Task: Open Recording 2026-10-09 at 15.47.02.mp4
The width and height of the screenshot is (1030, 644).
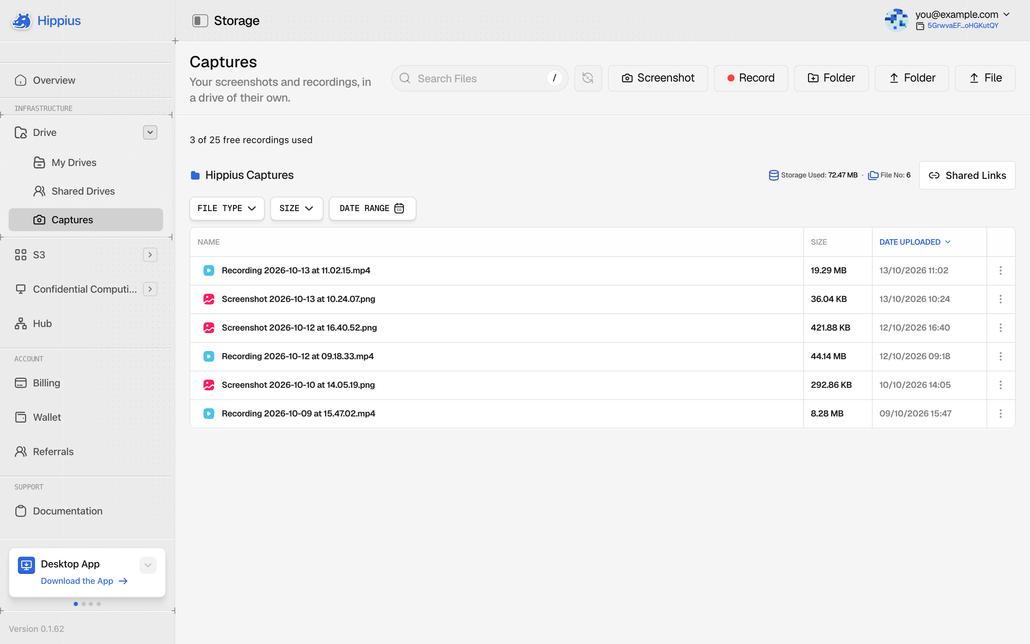Action: coord(298,413)
